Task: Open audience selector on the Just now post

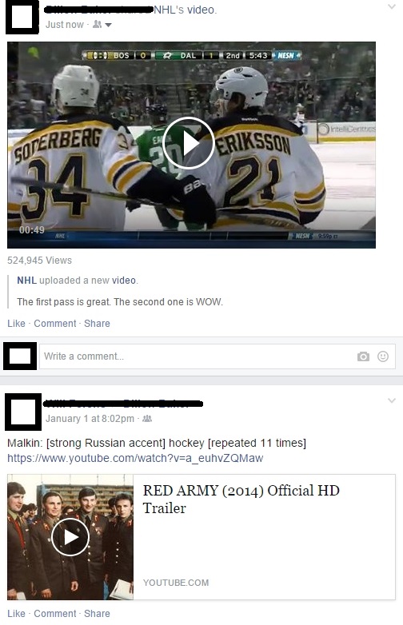Action: point(102,25)
